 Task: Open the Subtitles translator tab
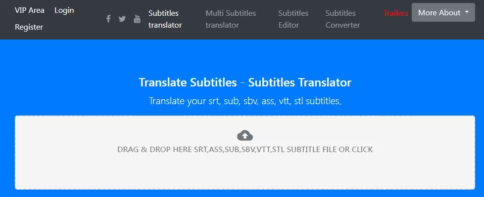pos(165,19)
